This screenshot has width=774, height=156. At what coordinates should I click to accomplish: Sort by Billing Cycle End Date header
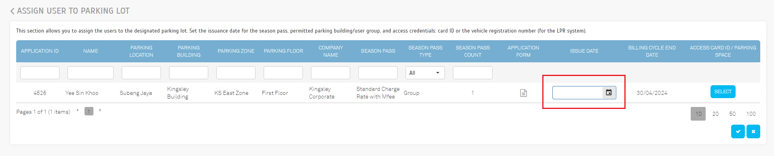[x=652, y=51]
